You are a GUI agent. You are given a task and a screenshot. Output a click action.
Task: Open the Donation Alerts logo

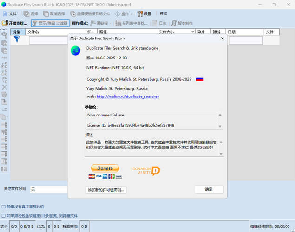pyautogui.click(x=146, y=170)
